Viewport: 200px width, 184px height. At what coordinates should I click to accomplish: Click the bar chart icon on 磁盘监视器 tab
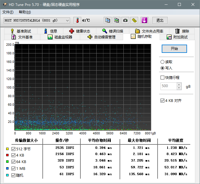[x=50, y=37]
